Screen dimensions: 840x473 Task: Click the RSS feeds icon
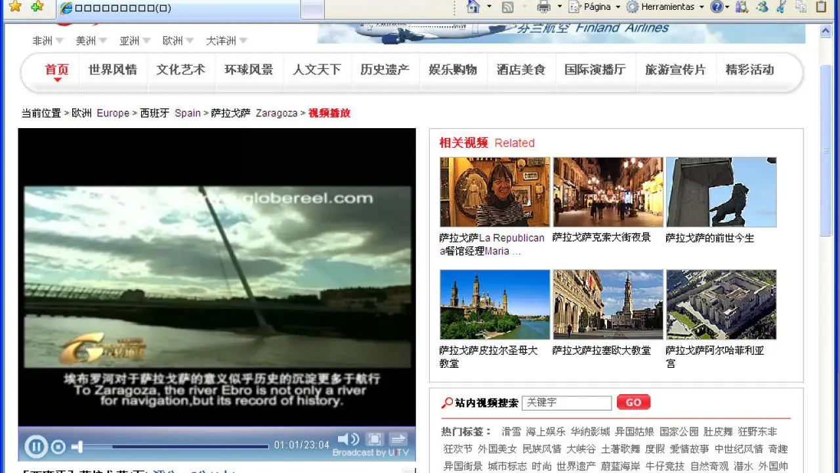[x=507, y=7]
